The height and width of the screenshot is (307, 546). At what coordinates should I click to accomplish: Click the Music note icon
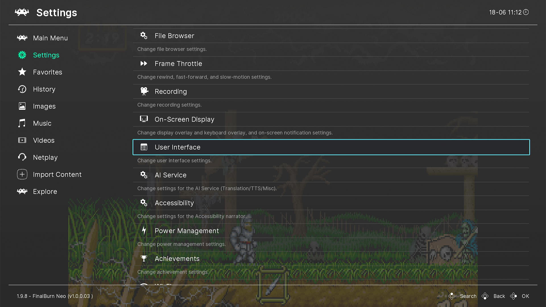click(x=22, y=123)
